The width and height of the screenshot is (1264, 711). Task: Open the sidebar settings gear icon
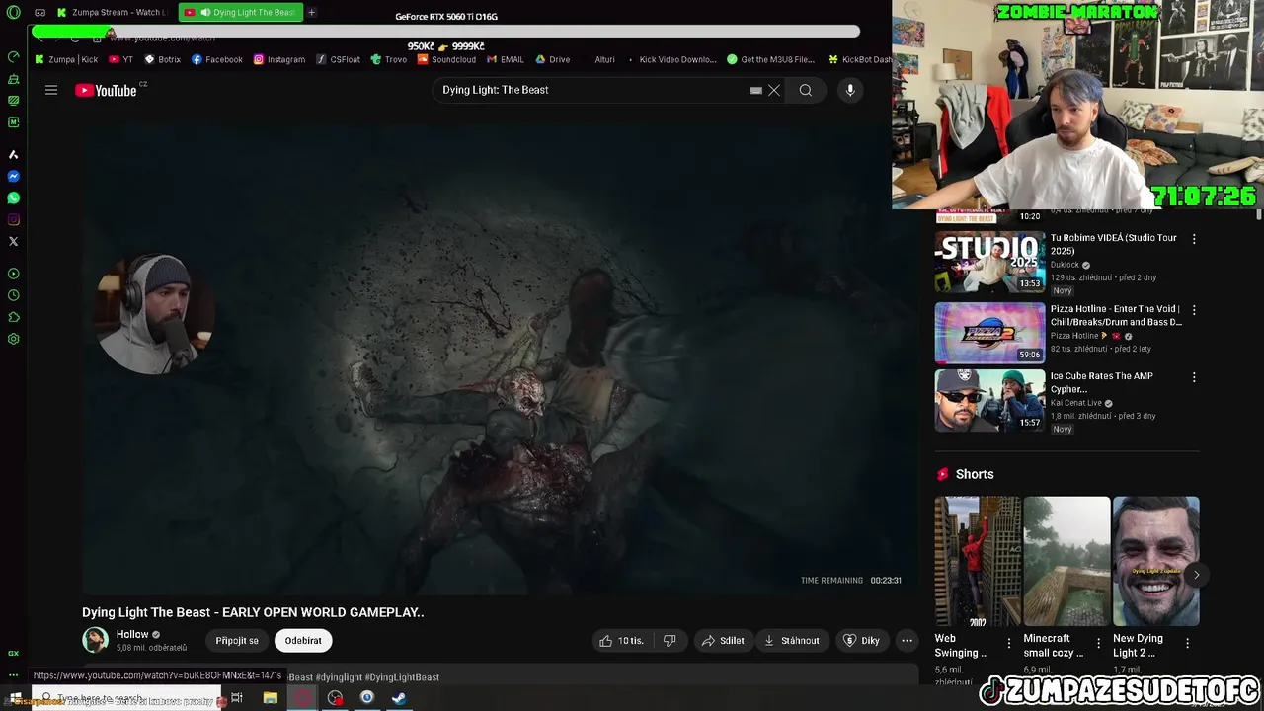tap(13, 339)
